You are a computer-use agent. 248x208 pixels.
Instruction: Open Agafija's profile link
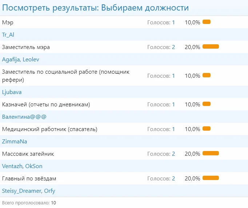11,60
